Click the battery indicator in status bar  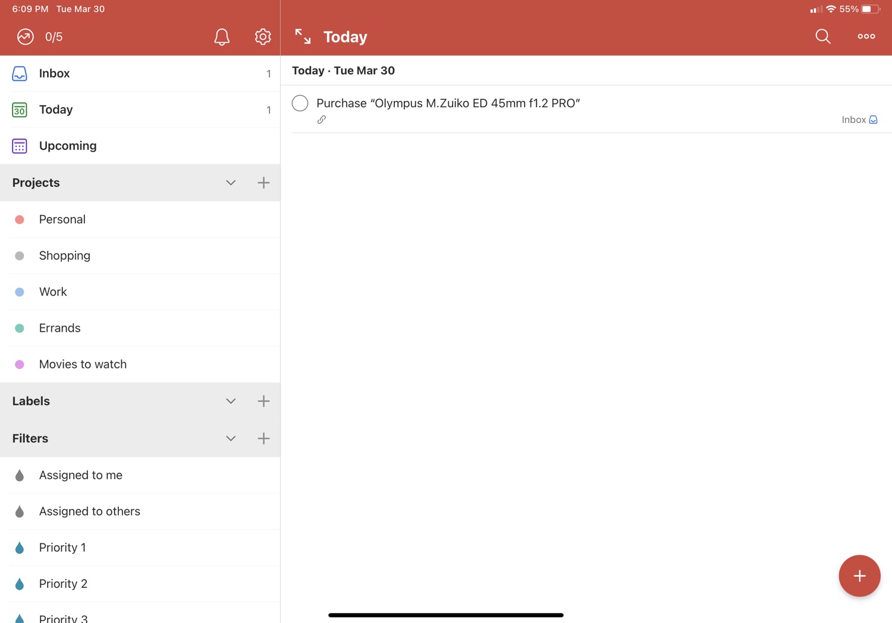coord(871,9)
